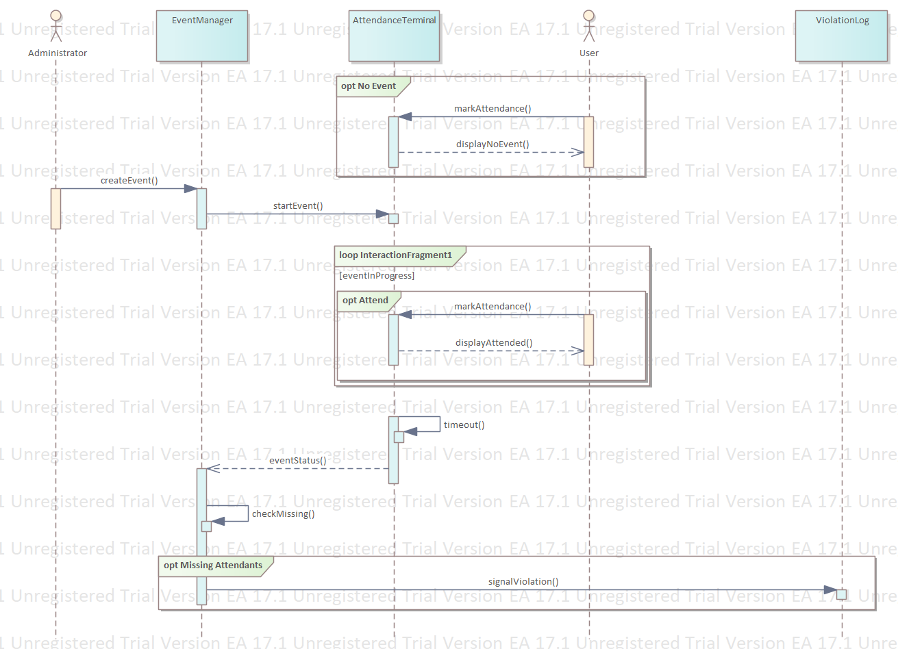This screenshot has width=898, height=649.
Task: Click the checkMissing() self-message label
Action: (283, 514)
